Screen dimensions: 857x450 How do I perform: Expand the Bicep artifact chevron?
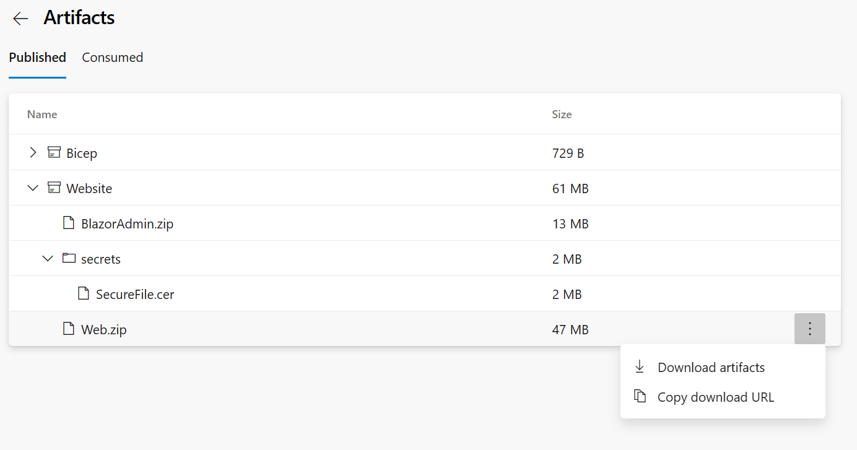(x=33, y=152)
